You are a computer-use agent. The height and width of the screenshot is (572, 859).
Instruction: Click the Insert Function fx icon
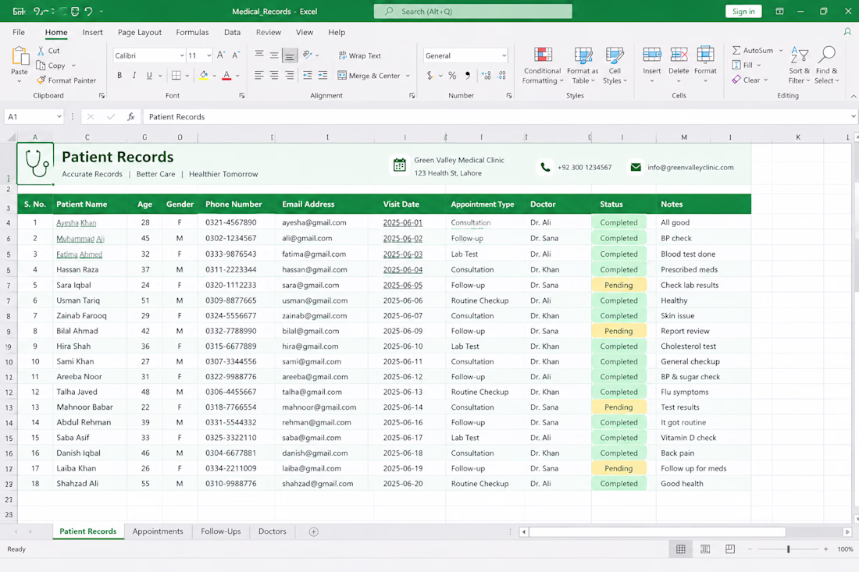click(131, 116)
